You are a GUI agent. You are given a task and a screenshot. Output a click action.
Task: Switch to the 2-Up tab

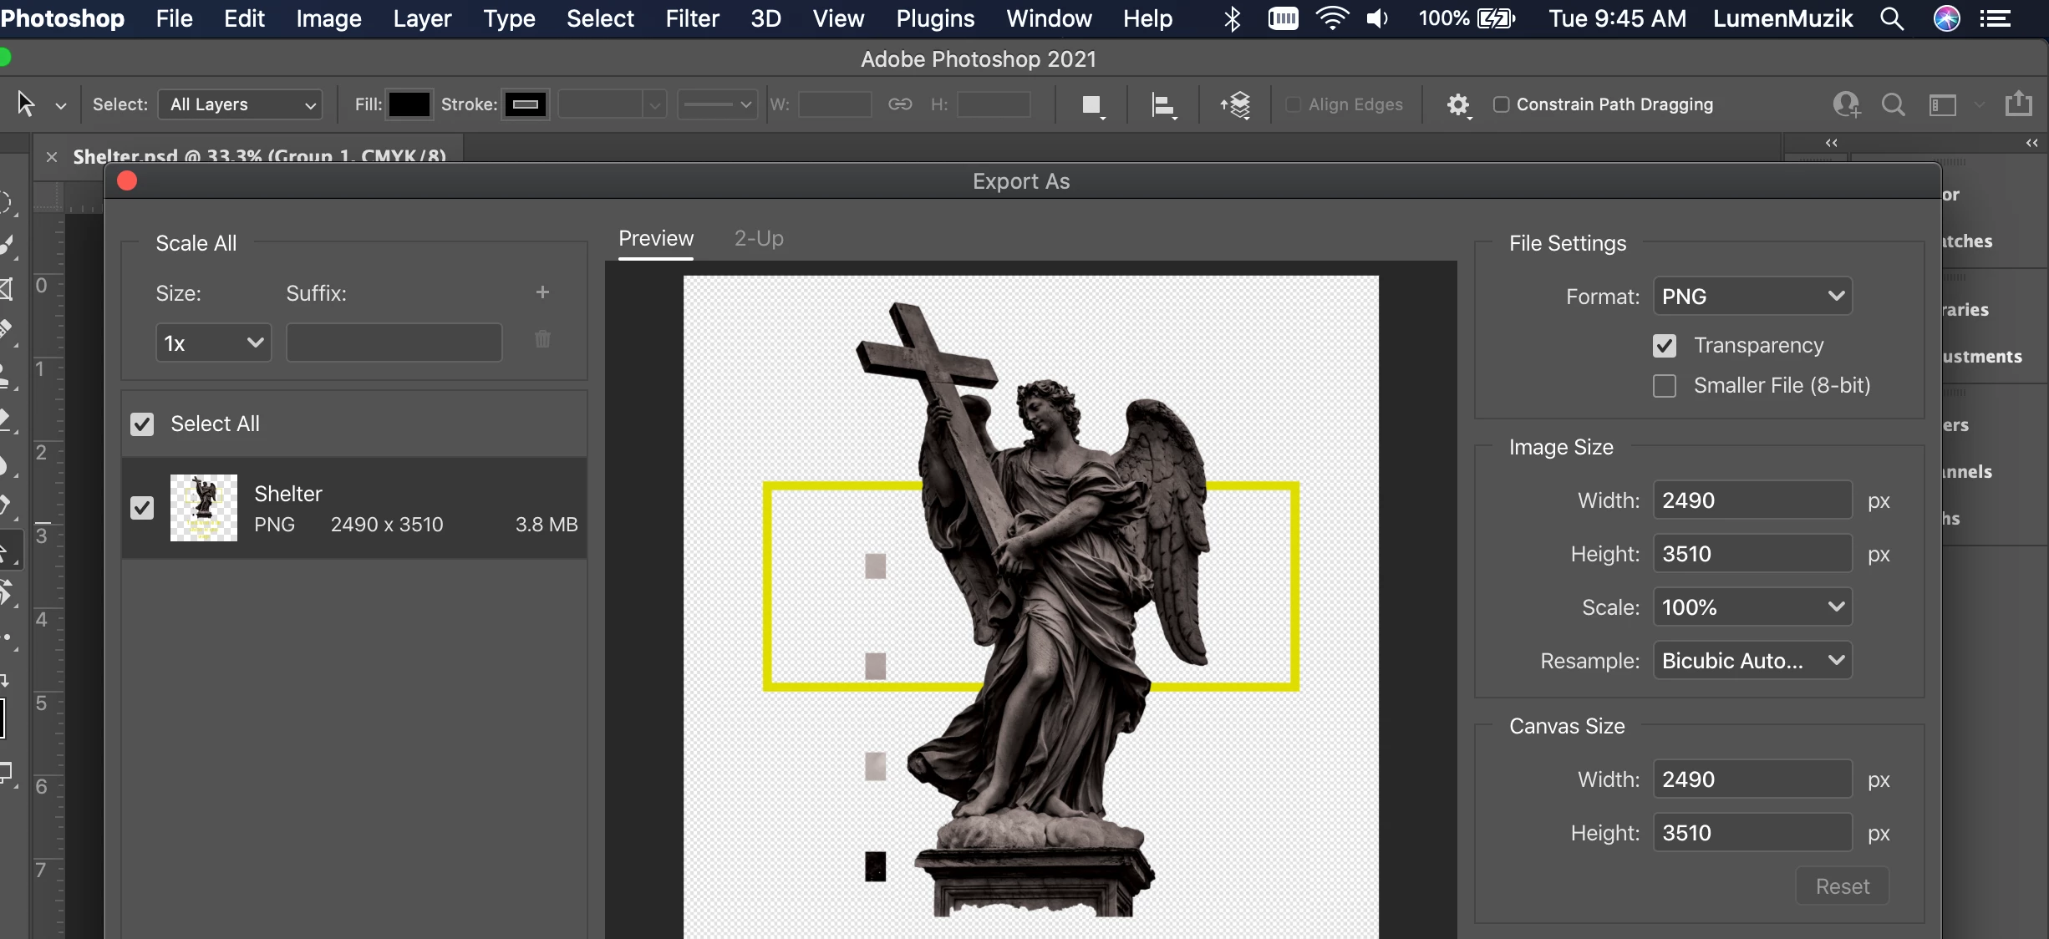758,239
